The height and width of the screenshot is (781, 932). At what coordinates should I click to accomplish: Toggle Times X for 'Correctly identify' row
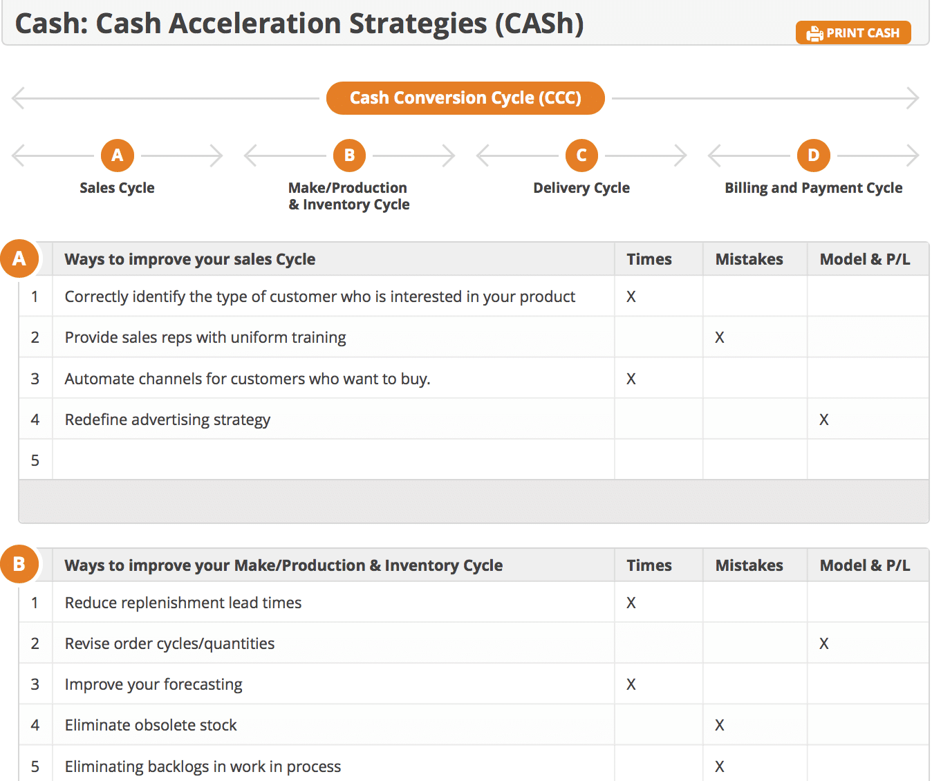(x=631, y=297)
